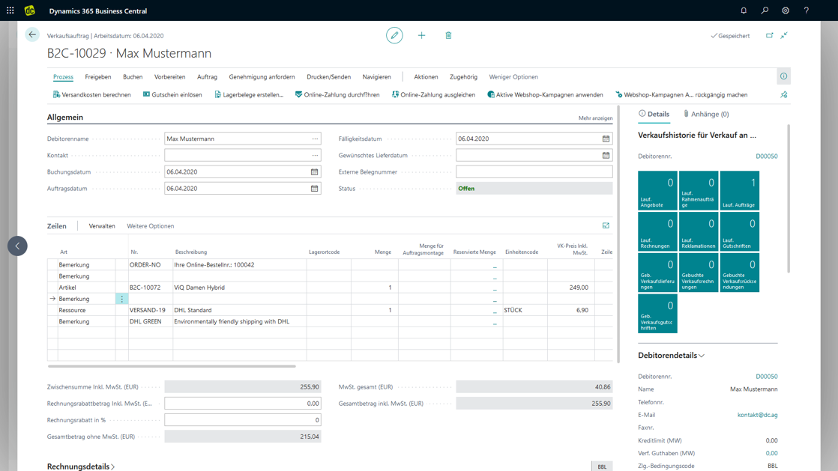
Task: Click the trash delete icon
Action: coord(448,35)
